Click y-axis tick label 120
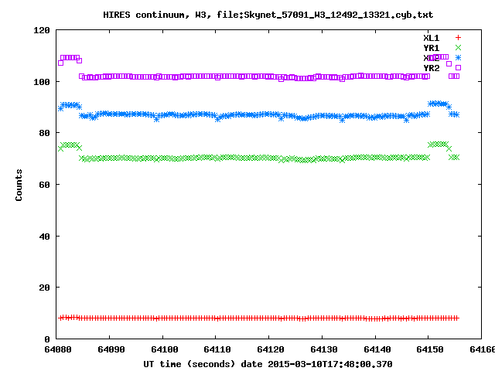This screenshot has width=495, height=371. 42,30
